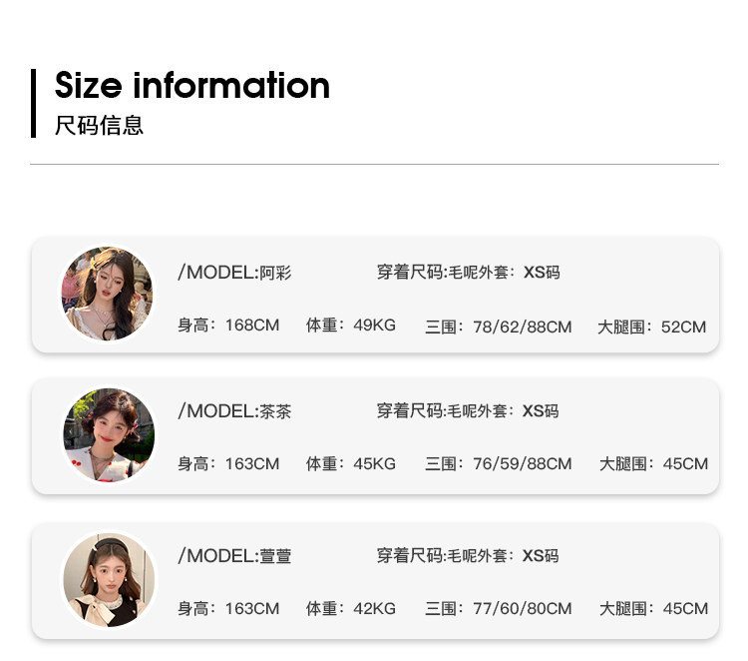This screenshot has height=661, width=748.
Task: Click the /MODEL:萱萱 name label
Action: pyautogui.click(x=234, y=556)
